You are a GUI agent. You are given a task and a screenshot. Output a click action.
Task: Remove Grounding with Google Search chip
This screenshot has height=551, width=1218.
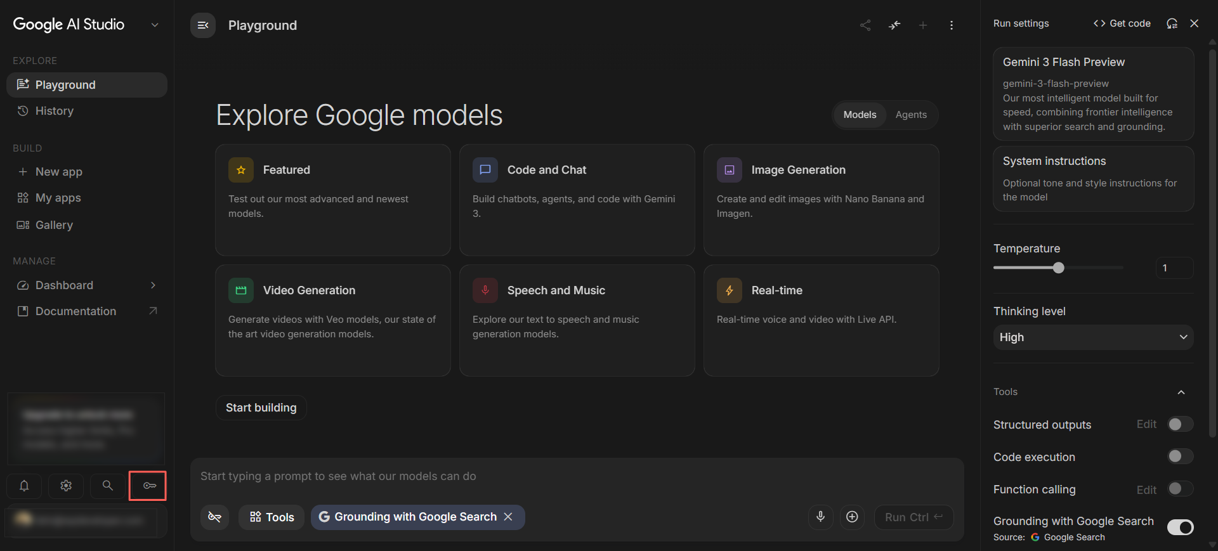coord(508,517)
